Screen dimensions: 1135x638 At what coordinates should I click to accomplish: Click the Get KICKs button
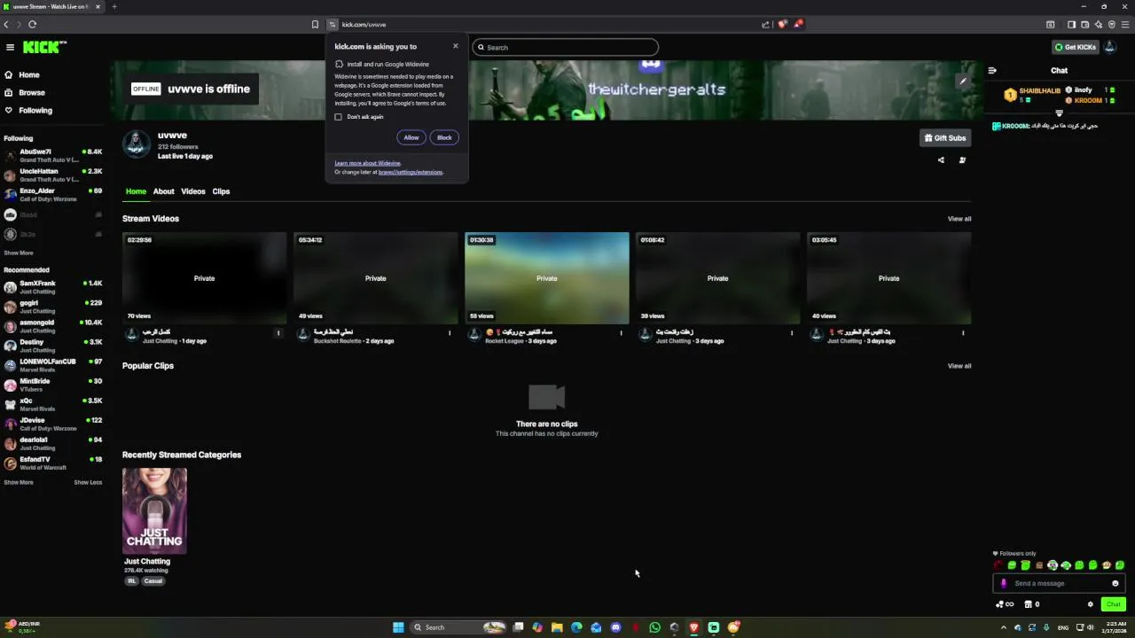1075,47
